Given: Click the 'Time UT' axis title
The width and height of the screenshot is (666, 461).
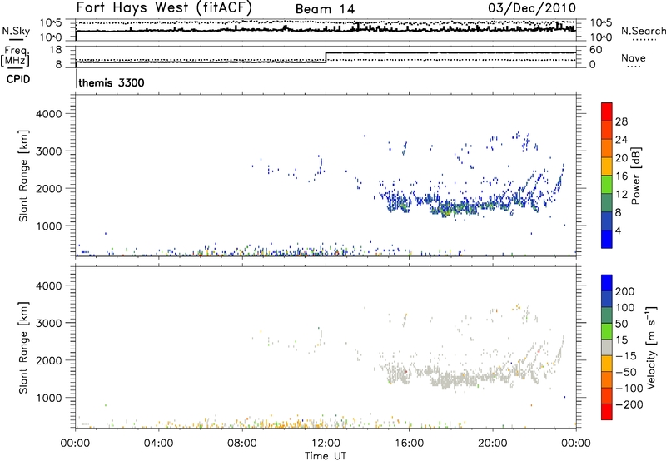Looking at the screenshot, I should (326, 455).
